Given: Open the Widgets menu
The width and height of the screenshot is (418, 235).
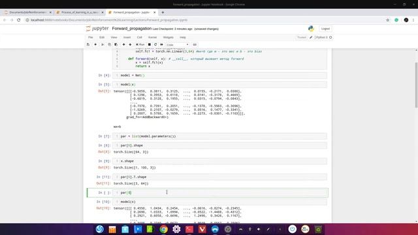Looking at the screenshot, I should tap(169, 37).
